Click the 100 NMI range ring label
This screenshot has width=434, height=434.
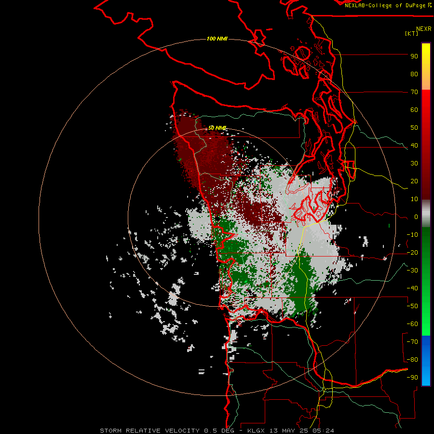[217, 39]
